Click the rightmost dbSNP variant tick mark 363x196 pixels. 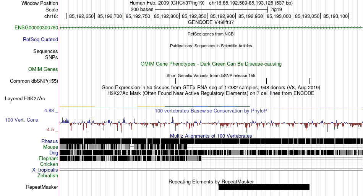coord(310,81)
